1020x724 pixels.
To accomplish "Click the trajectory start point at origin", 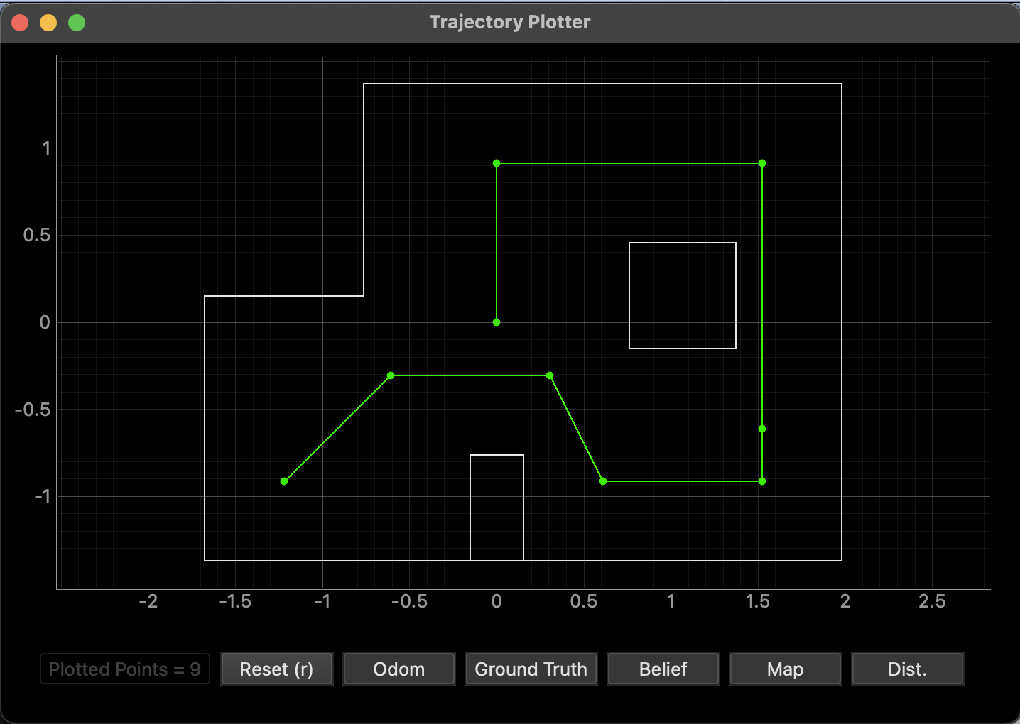I will [497, 322].
